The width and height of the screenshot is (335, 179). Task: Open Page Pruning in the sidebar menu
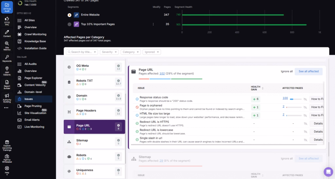33,106
